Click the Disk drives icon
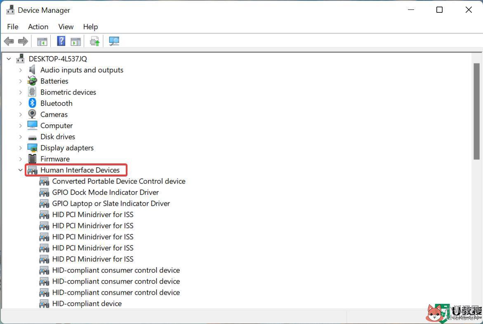This screenshot has width=483, height=324. tap(32, 138)
